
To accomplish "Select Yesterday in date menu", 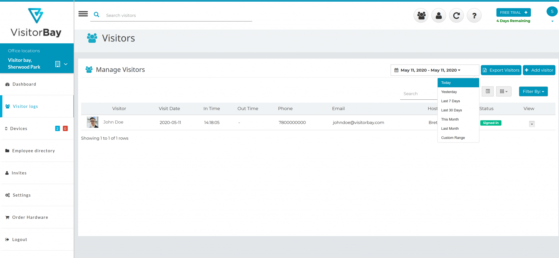I will tap(449, 92).
